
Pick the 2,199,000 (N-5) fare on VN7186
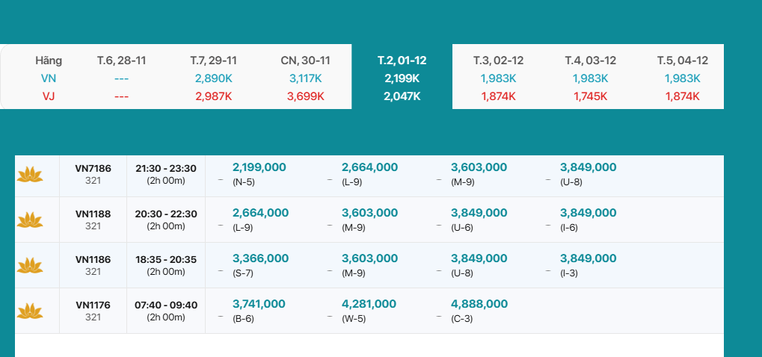point(259,167)
